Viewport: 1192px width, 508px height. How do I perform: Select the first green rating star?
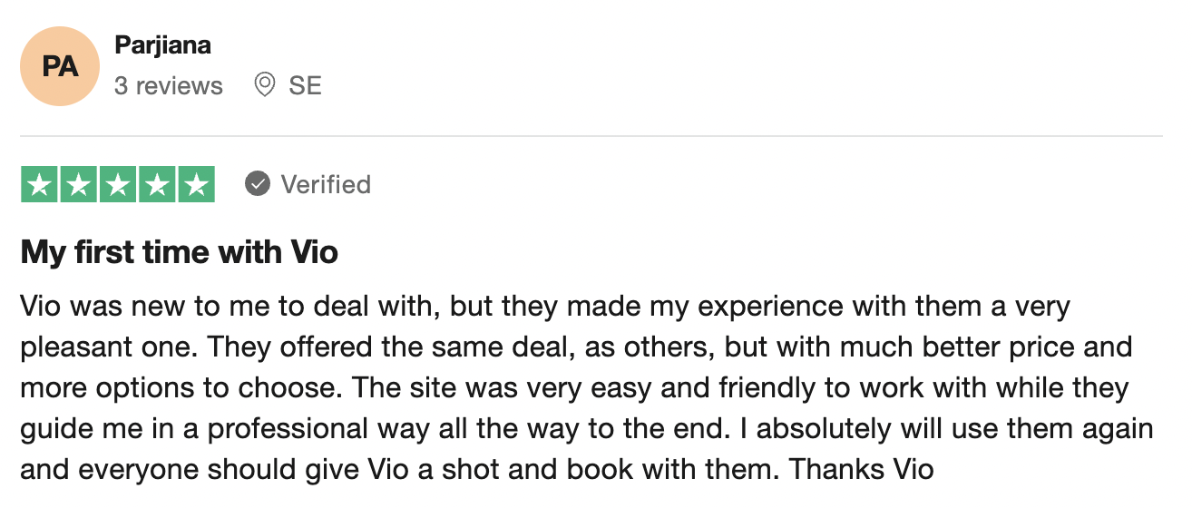click(x=39, y=184)
